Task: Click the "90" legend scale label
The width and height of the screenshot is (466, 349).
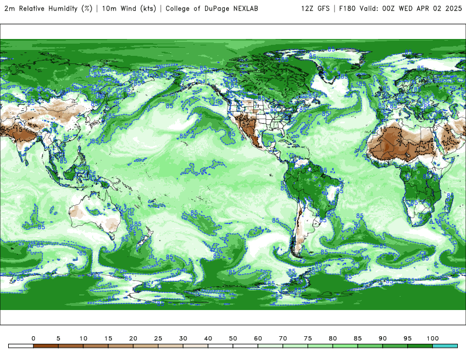Action: (383, 339)
